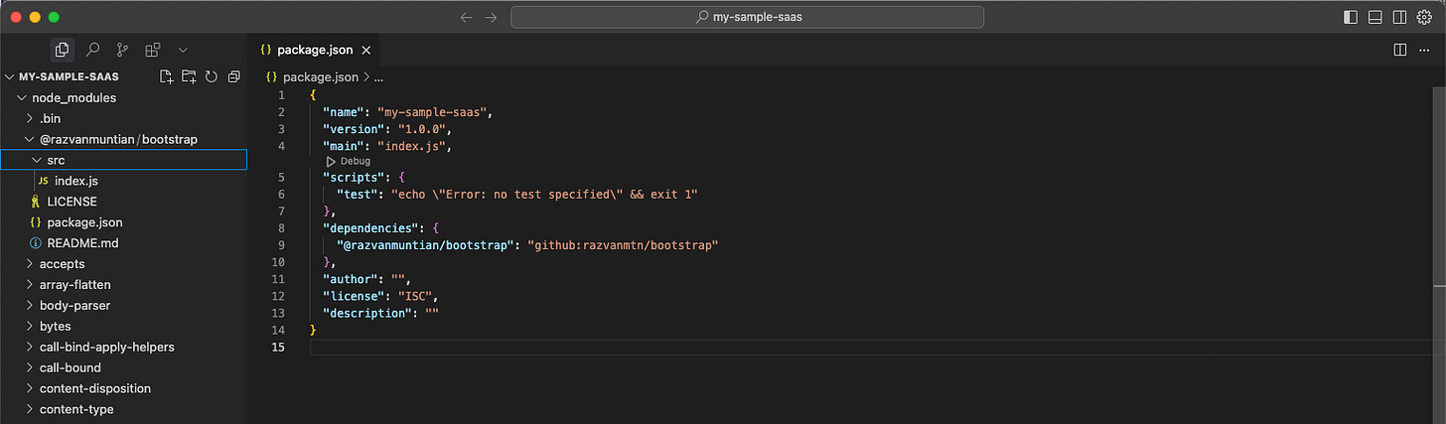Click the New File icon in explorer
Screen dimensions: 1446x424
(166, 76)
